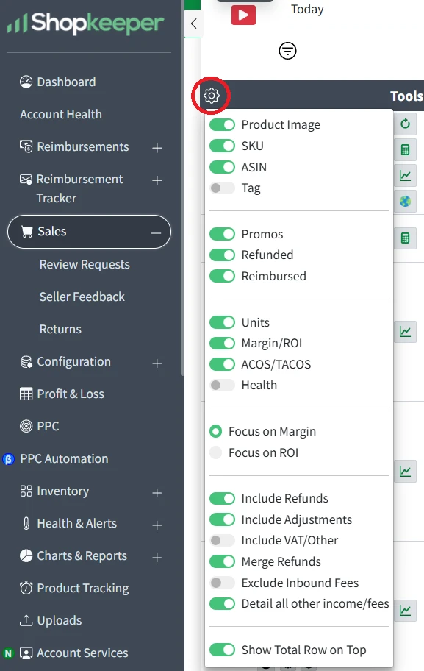Expand Reimbursement Tracker submenu plus

[157, 180]
